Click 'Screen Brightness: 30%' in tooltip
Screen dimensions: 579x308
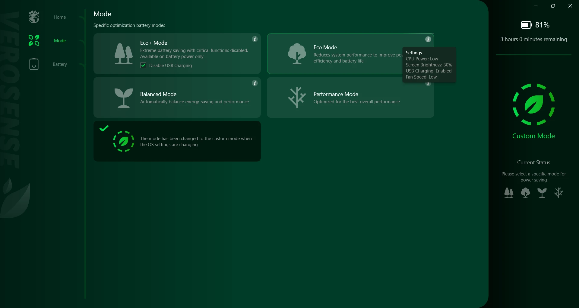(429, 65)
